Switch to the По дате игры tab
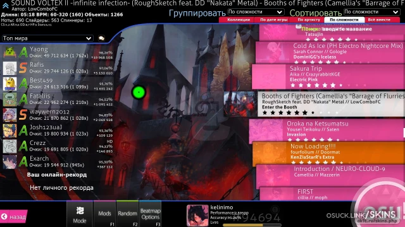This screenshot has width=405, height=227. (273, 20)
